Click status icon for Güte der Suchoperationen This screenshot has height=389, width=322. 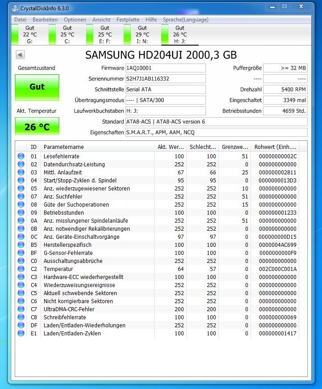click(21, 204)
